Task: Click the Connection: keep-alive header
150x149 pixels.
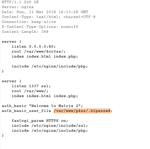Action: 29,22
